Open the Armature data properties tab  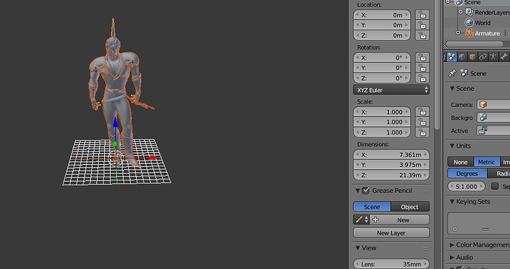pos(493,57)
